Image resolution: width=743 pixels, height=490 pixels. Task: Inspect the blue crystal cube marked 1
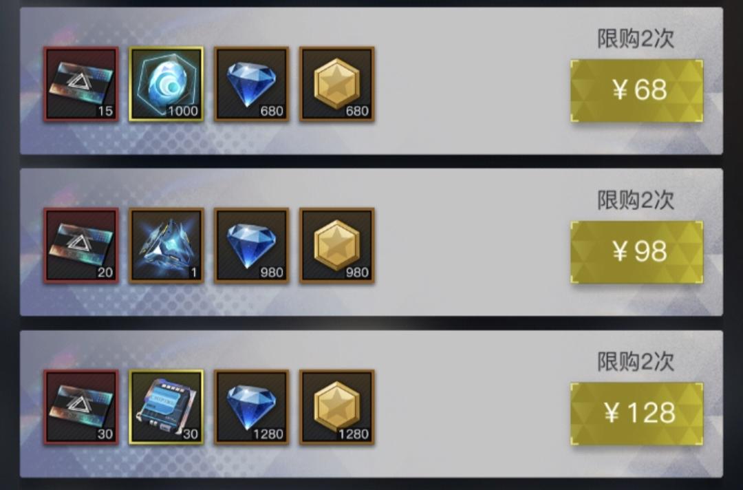166,246
